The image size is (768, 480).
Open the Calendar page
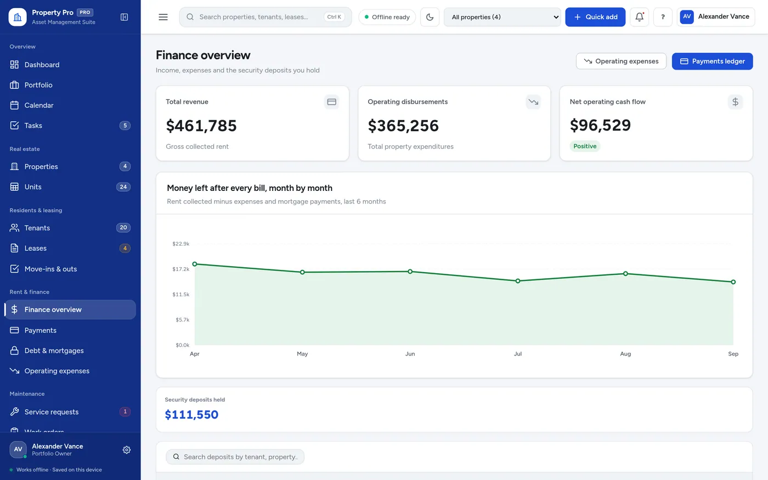tap(70, 105)
